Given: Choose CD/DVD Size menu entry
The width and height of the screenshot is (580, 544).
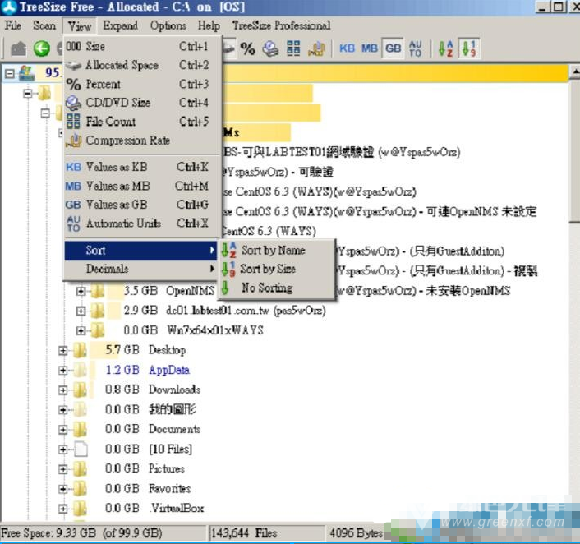Looking at the screenshot, I should (142, 103).
